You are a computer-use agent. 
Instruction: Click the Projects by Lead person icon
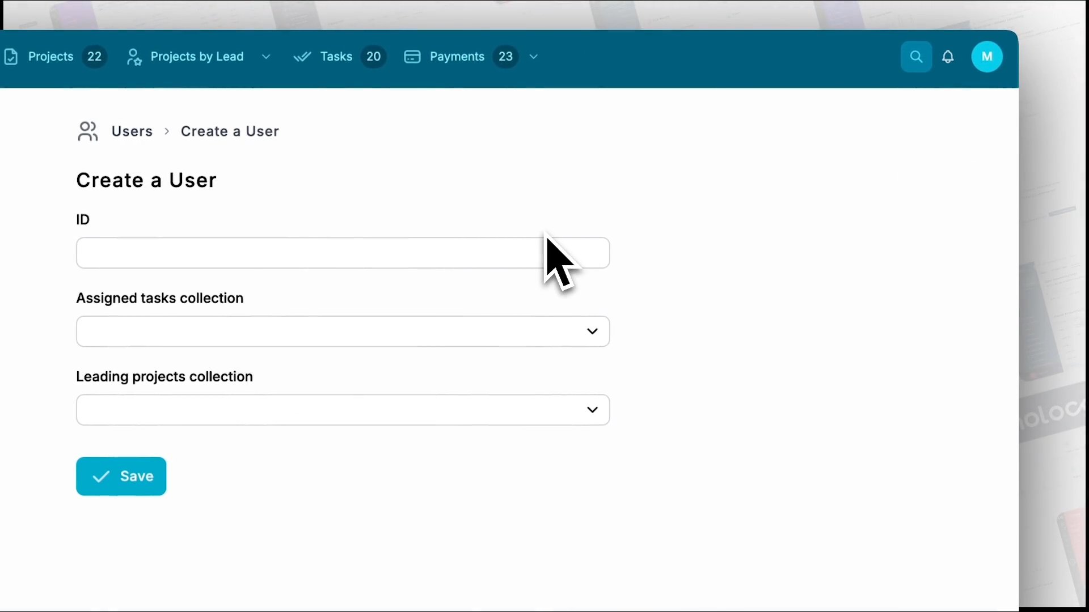click(134, 57)
